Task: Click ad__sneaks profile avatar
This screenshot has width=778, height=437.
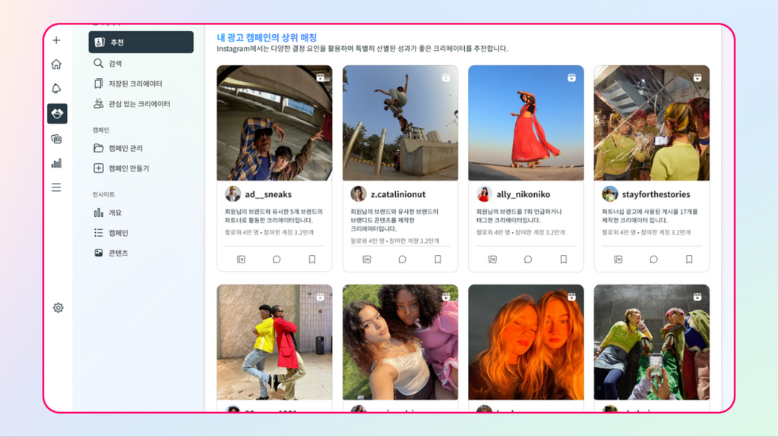Action: [x=232, y=193]
